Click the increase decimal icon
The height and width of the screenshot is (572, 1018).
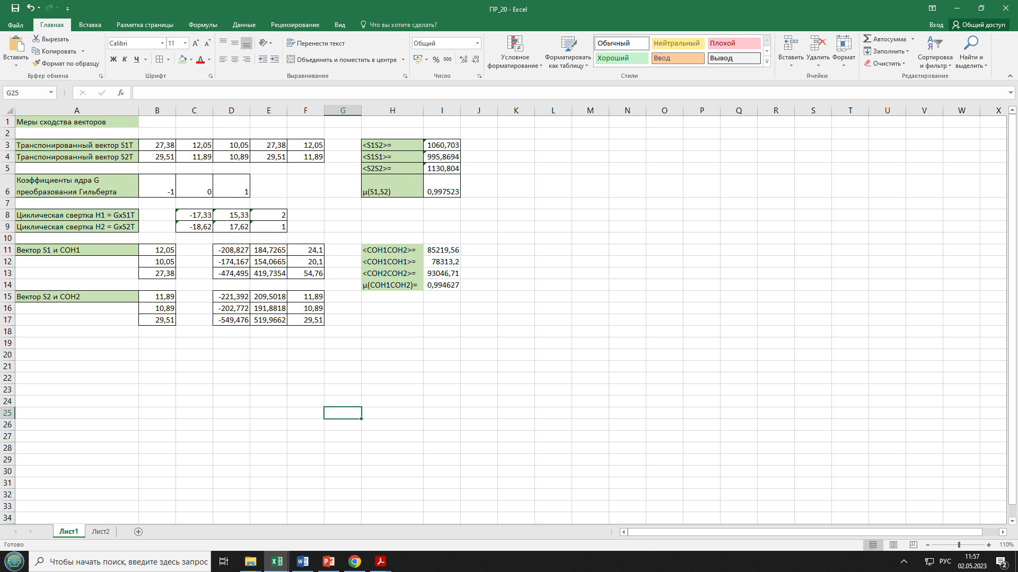[464, 59]
